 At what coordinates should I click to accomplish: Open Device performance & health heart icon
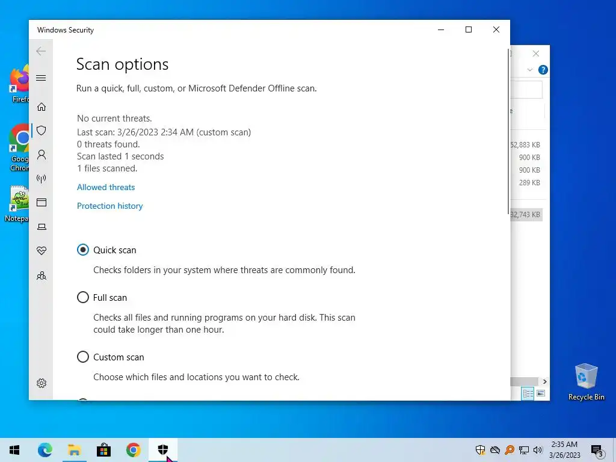click(x=42, y=251)
